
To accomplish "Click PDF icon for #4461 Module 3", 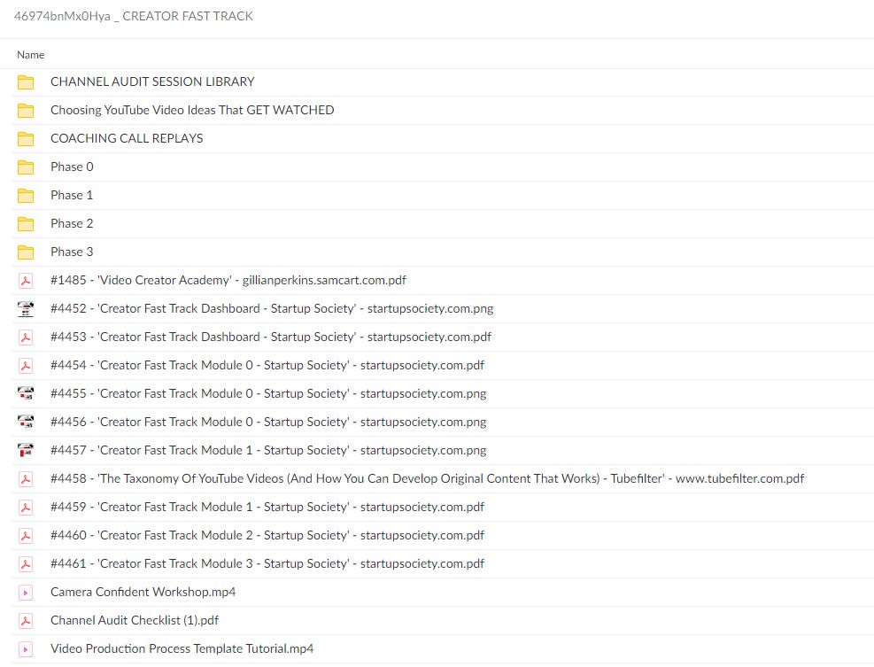I will (25, 564).
